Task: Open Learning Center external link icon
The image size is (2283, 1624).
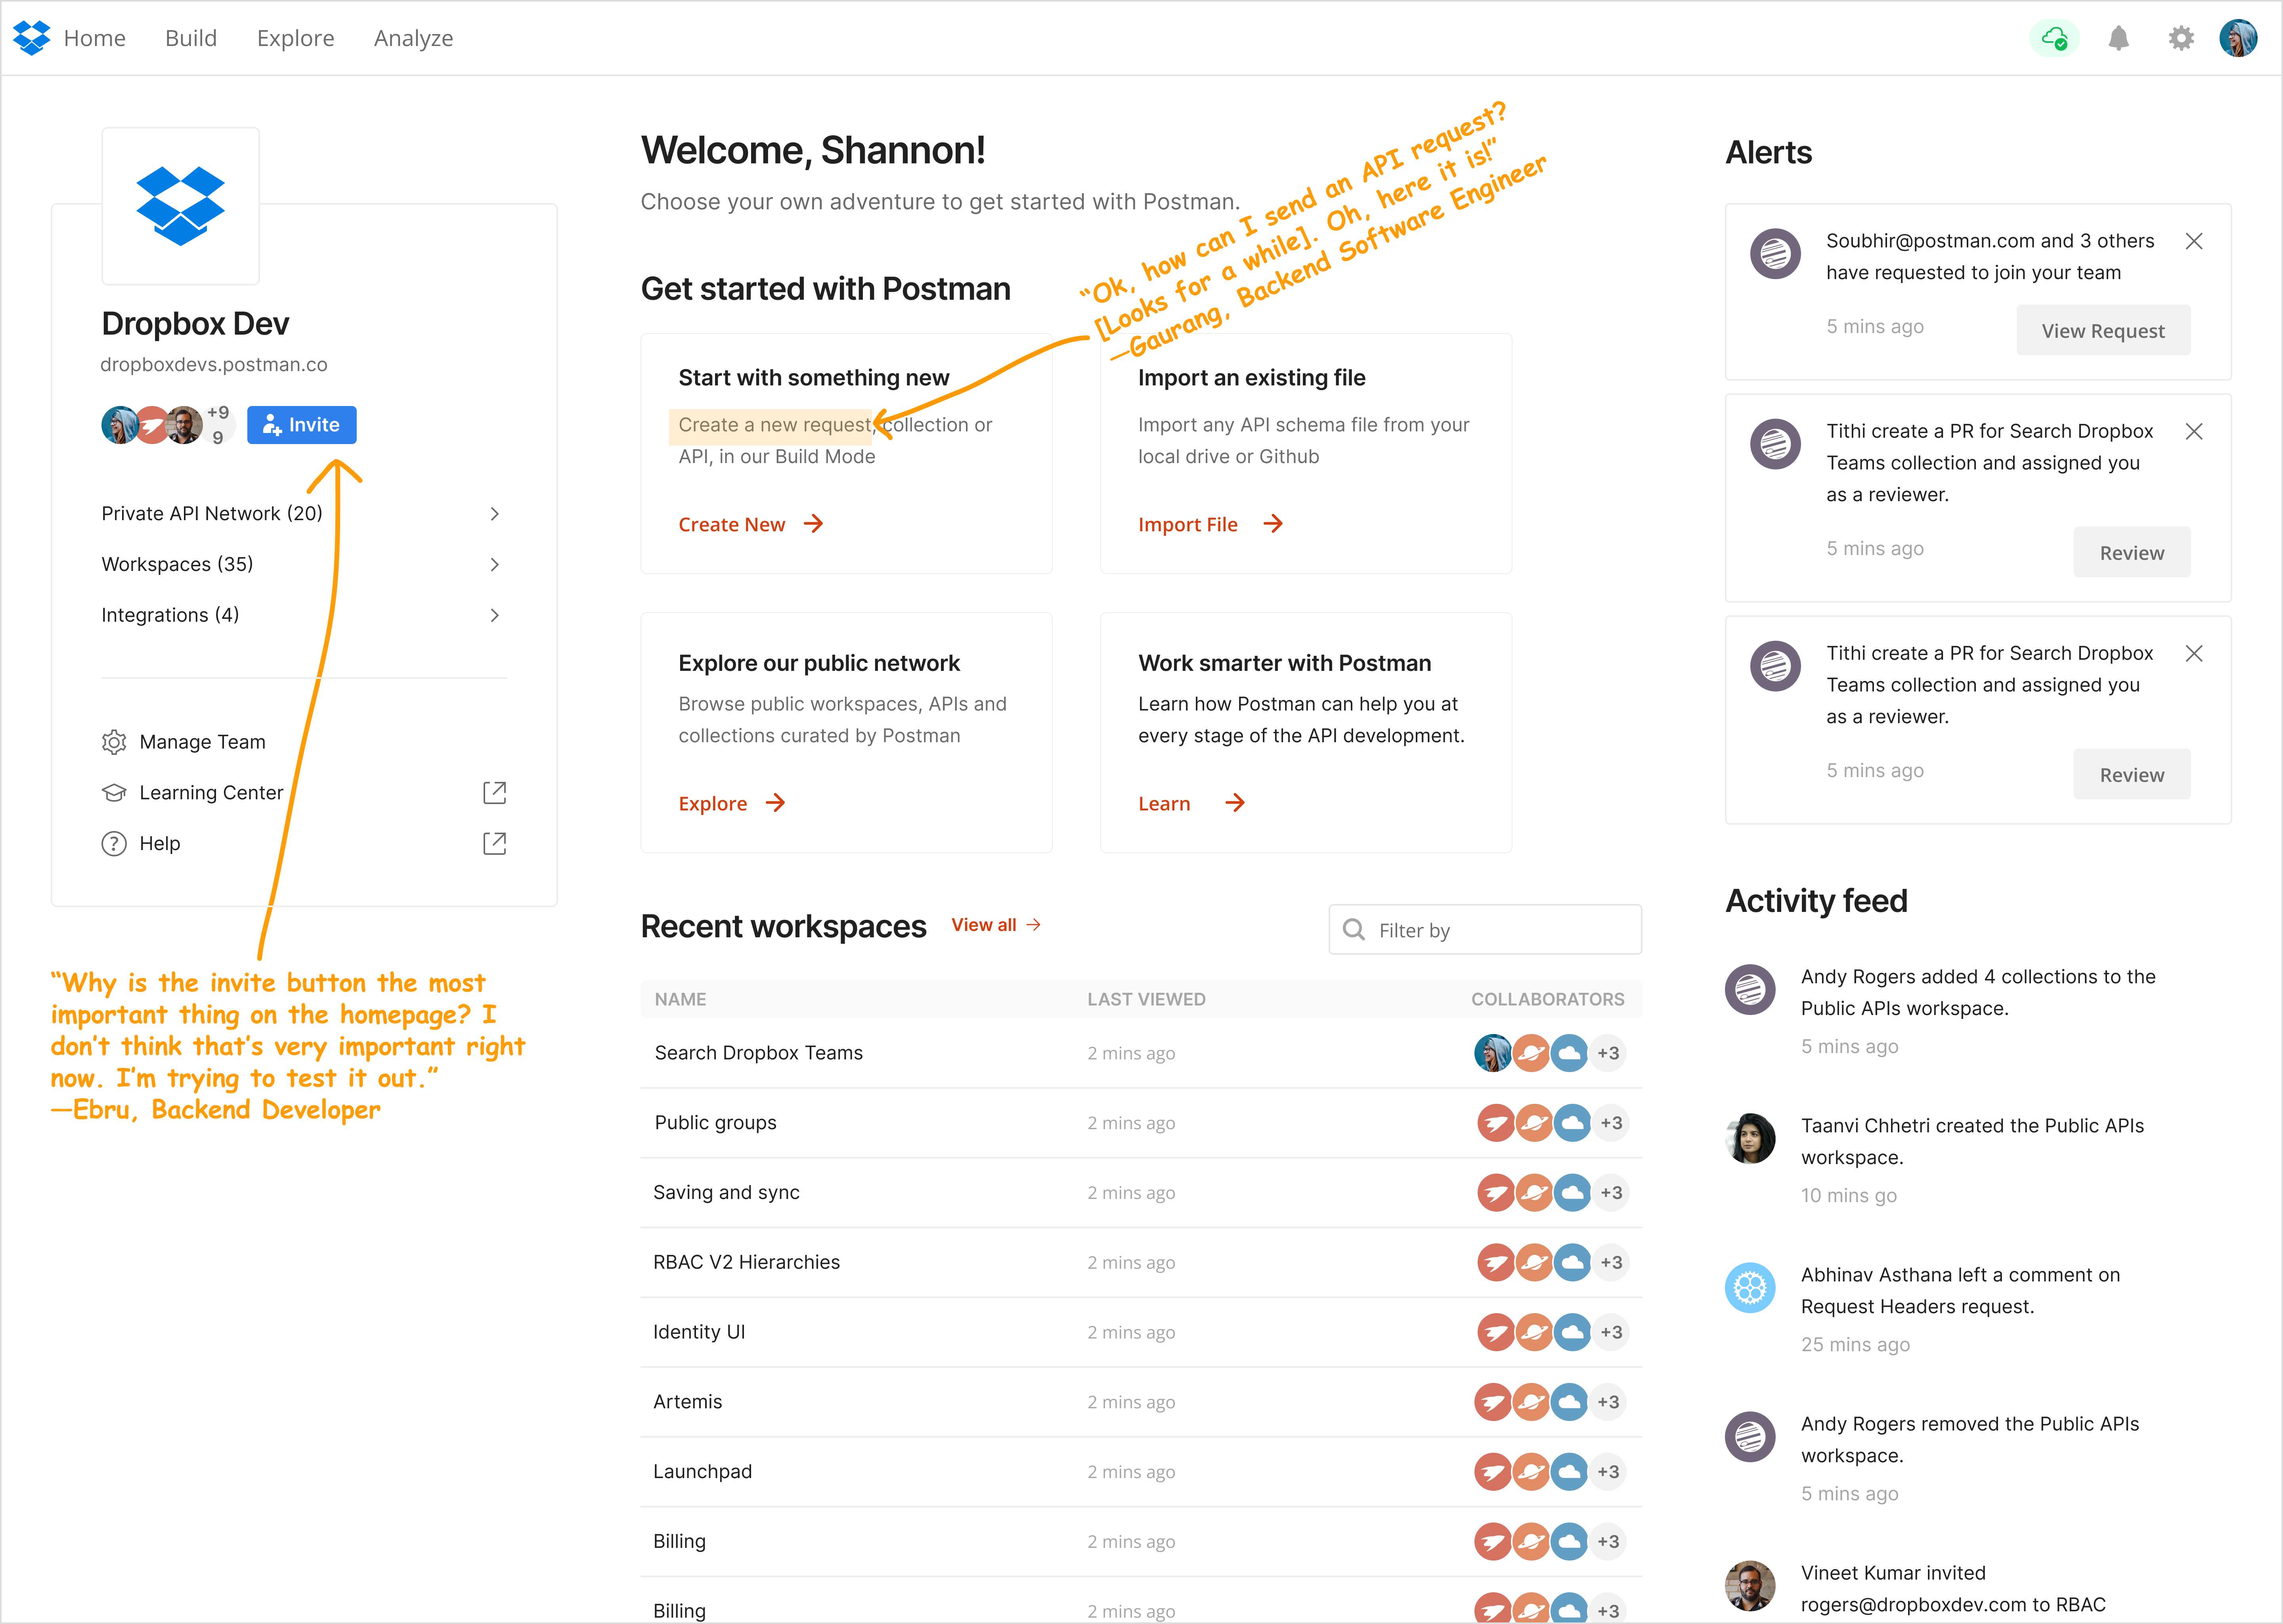Action: (495, 793)
